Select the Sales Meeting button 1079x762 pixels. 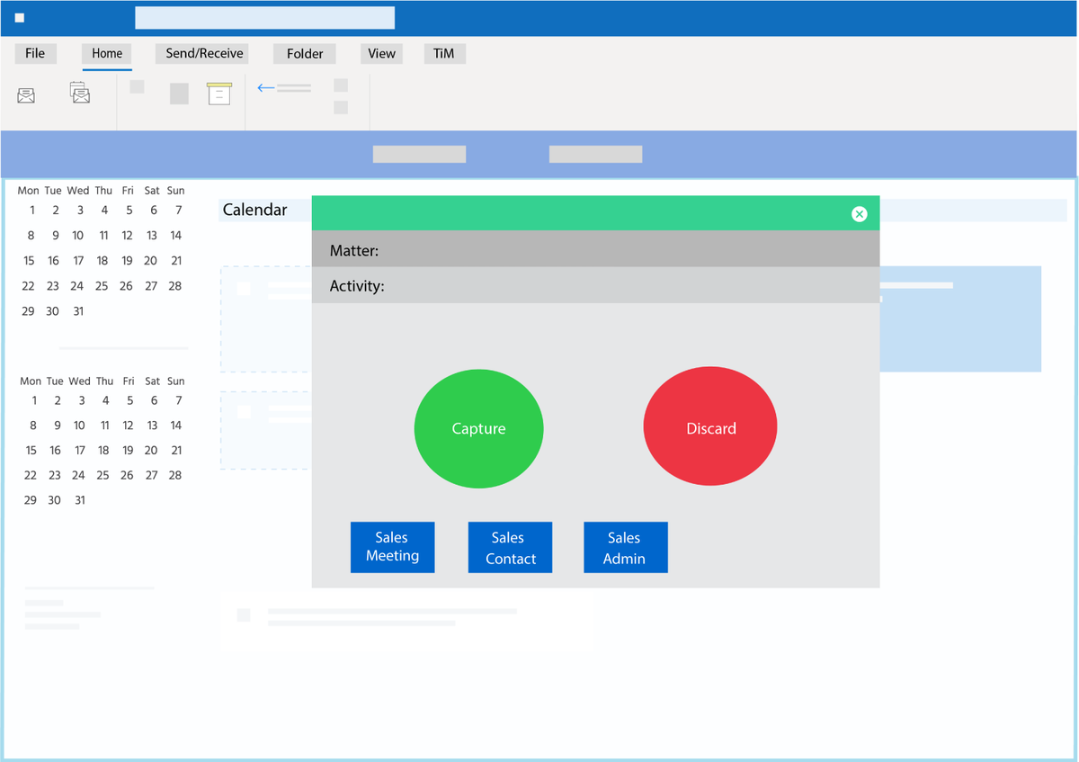[x=392, y=547]
